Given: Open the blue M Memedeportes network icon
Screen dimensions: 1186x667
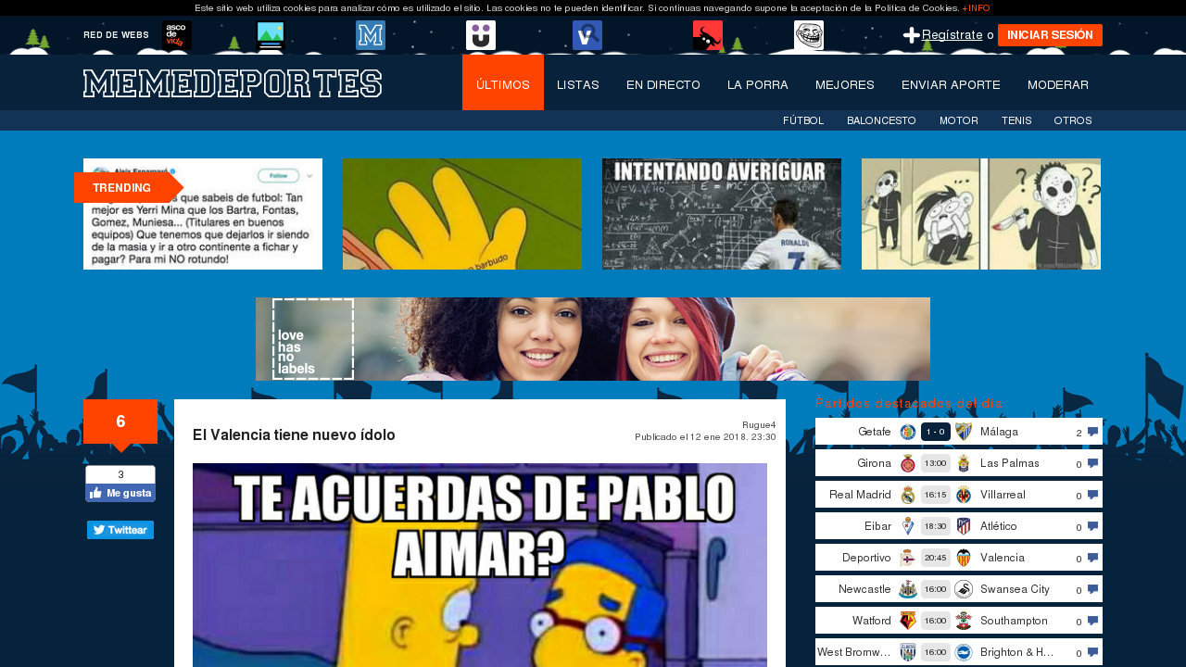Looking at the screenshot, I should (x=371, y=35).
